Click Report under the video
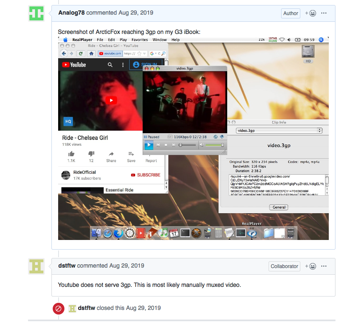Viewport: 343px width, 325px height. [x=151, y=160]
